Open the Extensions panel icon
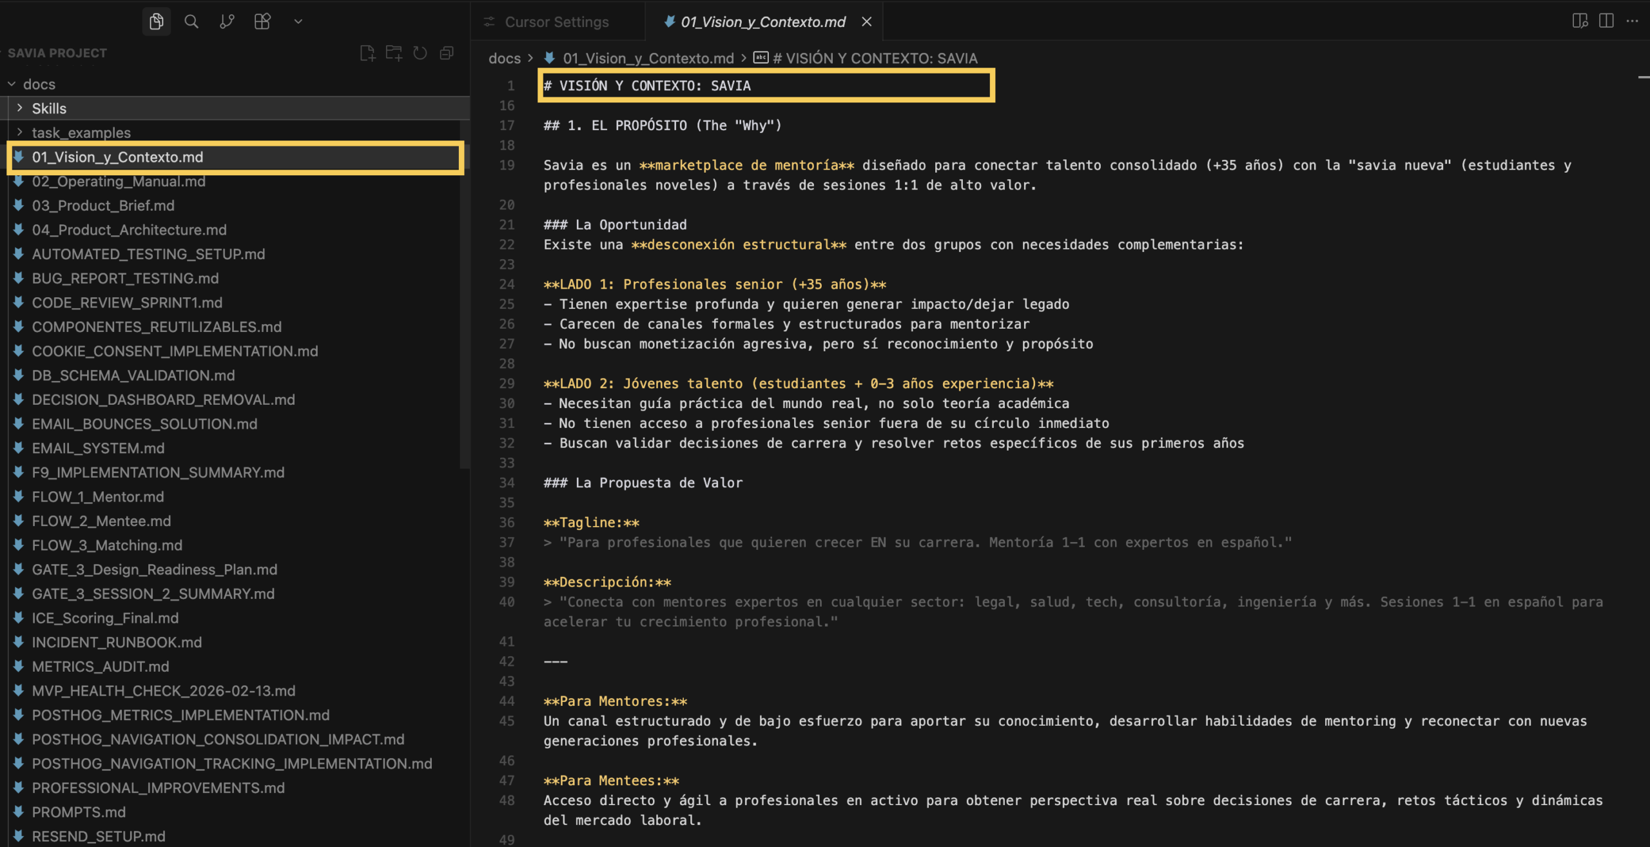Screen dimensions: 1650x847 262,21
